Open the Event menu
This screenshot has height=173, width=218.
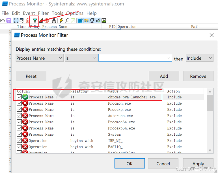click(x=29, y=13)
